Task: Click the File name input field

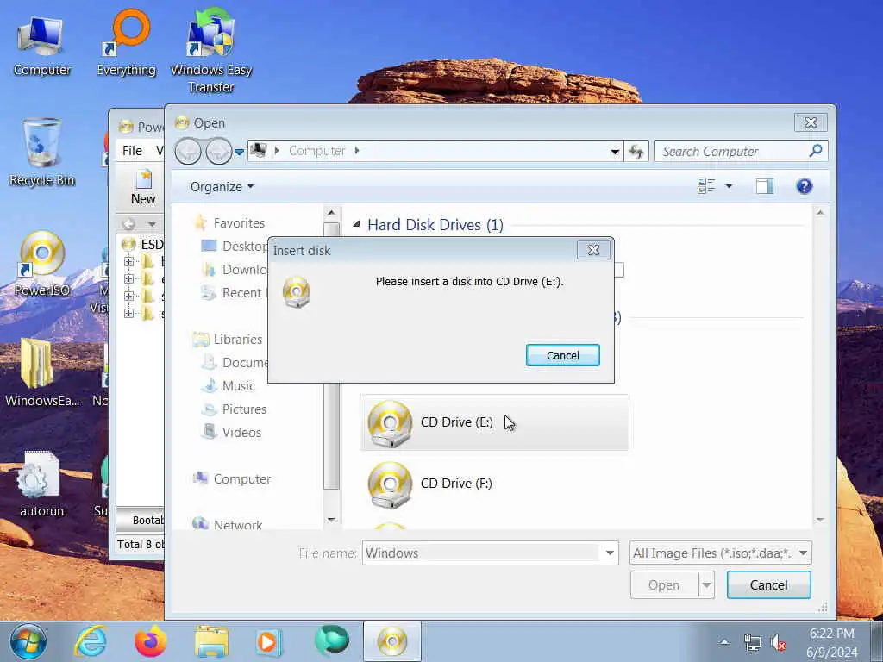Action: pos(482,553)
